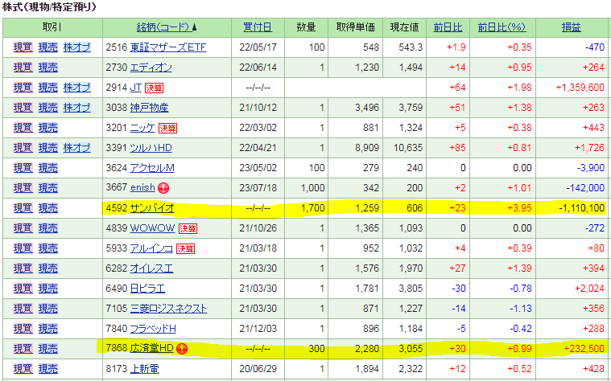Open the 三菱ロジスネクスト stock link
This screenshot has width=611, height=381.
click(x=168, y=309)
